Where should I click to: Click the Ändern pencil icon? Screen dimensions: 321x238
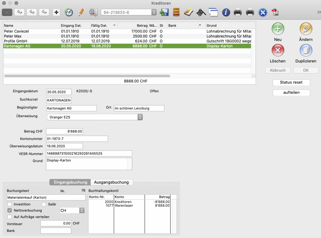[306, 29]
